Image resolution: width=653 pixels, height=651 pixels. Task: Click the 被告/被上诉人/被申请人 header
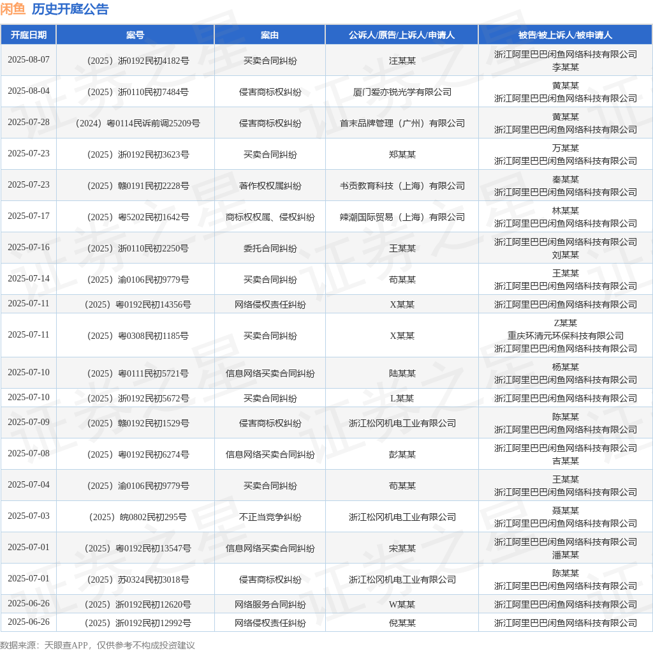coord(565,35)
